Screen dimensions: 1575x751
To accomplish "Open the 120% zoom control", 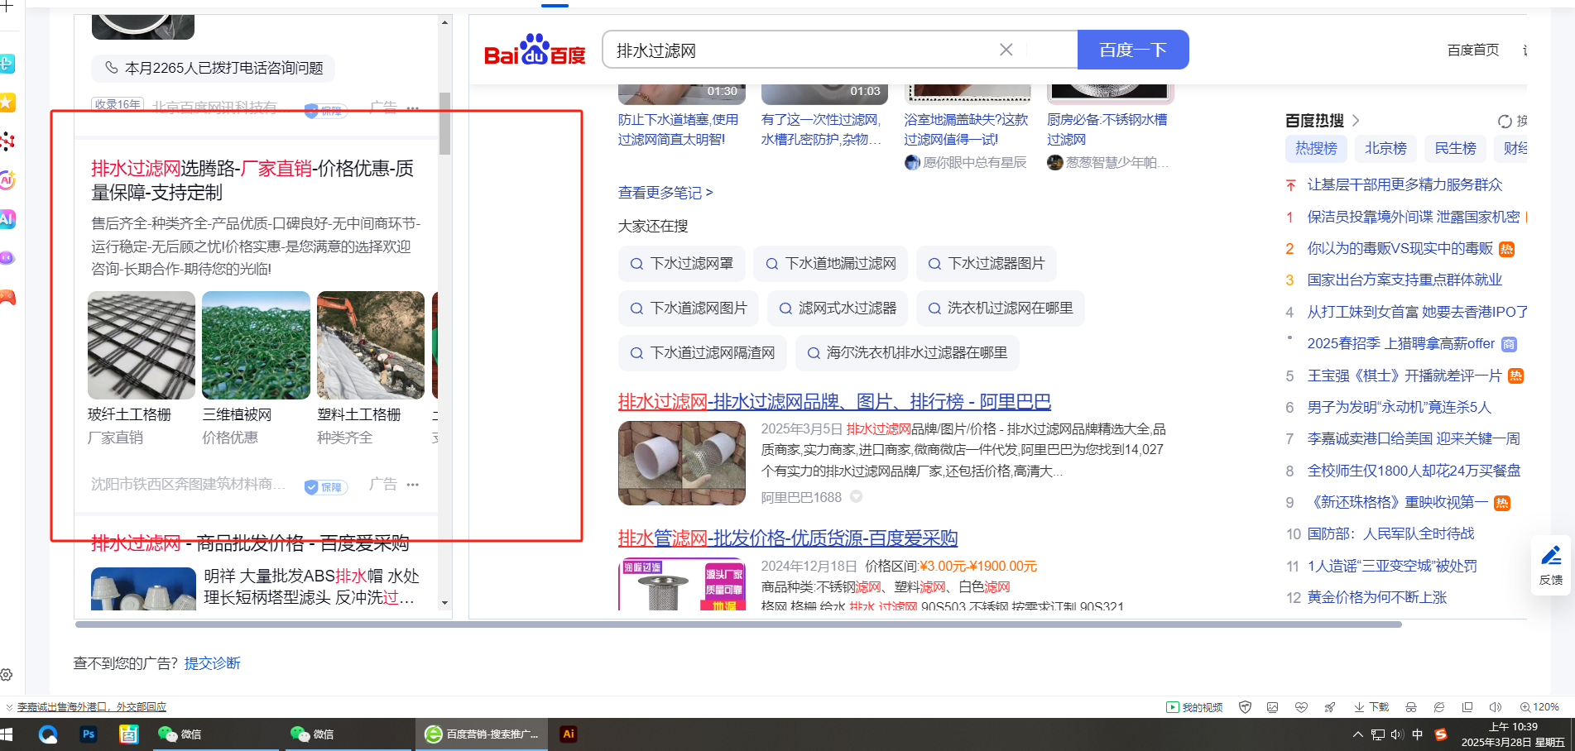I will (x=1539, y=707).
